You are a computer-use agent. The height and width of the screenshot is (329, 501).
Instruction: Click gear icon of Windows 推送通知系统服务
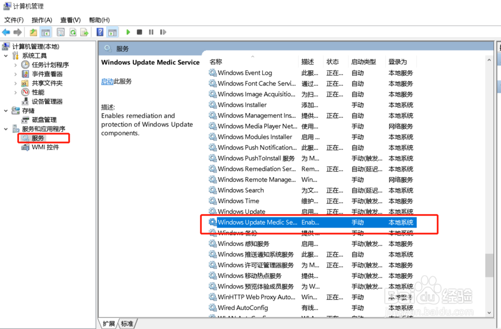(212, 254)
